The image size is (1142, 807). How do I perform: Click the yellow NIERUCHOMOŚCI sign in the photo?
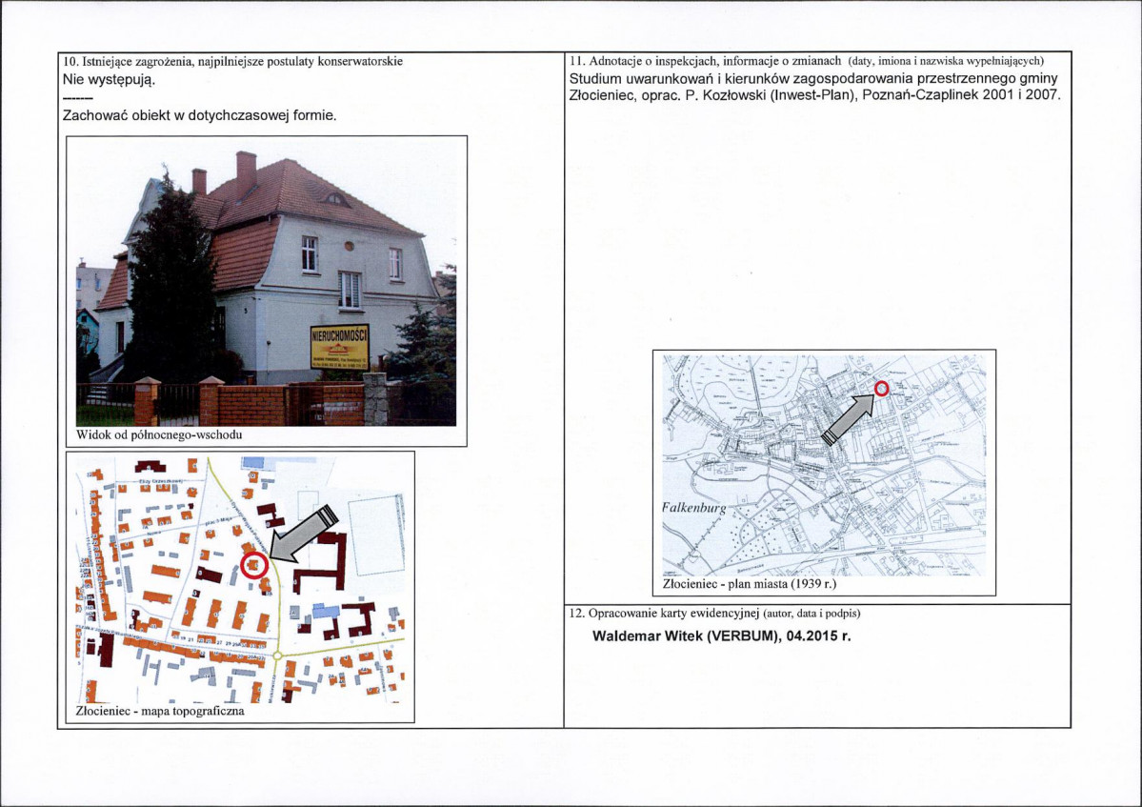pos(339,346)
